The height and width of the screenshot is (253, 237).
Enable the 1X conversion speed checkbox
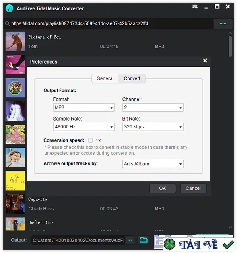[x=90, y=140]
